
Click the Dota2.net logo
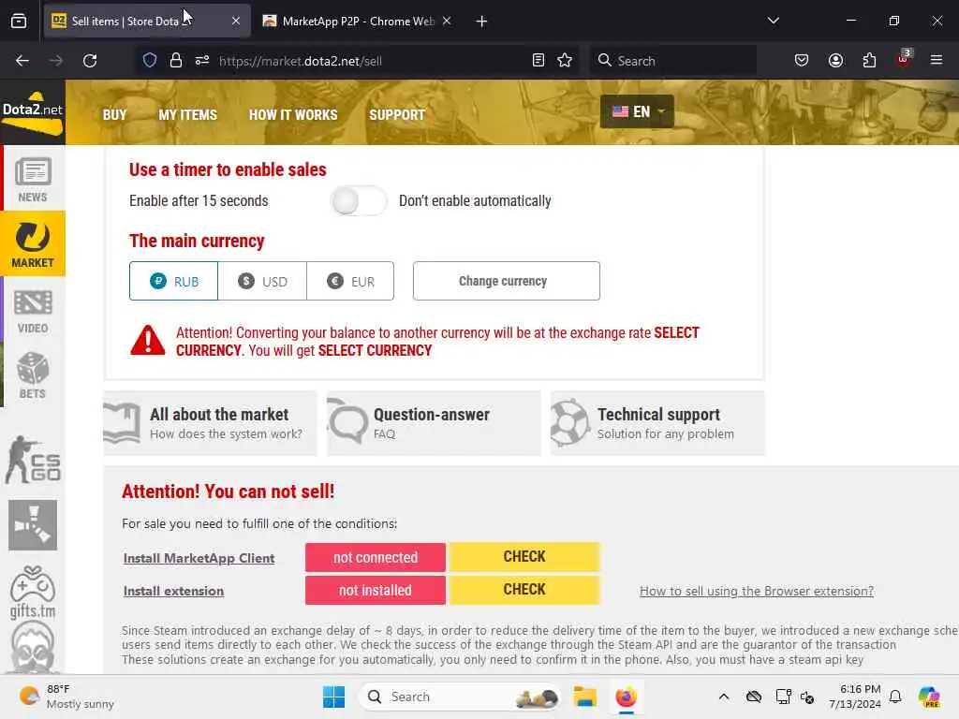(x=33, y=112)
